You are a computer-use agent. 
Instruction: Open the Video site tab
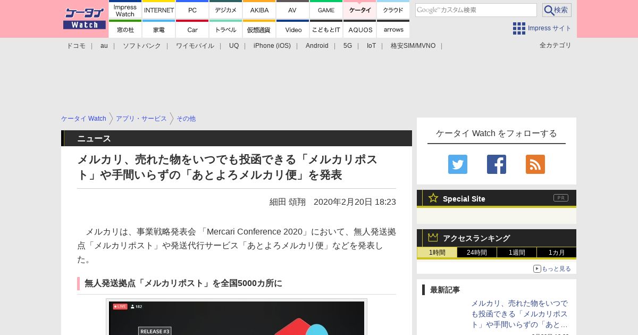click(293, 29)
